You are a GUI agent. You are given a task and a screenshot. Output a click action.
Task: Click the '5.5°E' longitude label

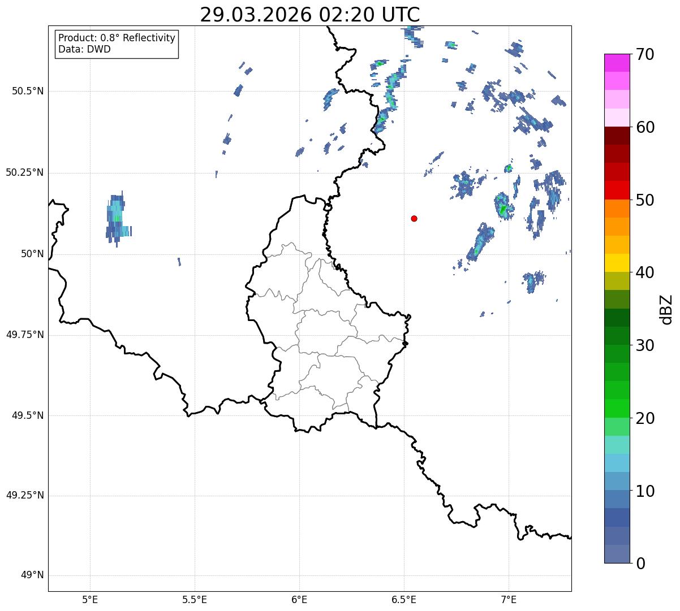(195, 599)
